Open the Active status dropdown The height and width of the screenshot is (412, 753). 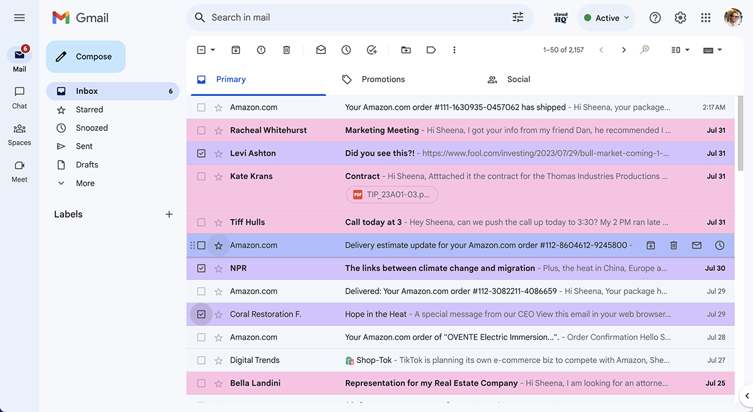click(606, 18)
